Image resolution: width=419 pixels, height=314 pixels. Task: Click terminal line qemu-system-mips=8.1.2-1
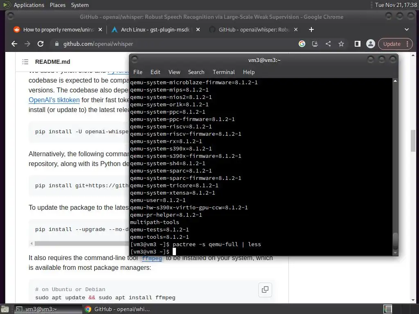[169, 90]
